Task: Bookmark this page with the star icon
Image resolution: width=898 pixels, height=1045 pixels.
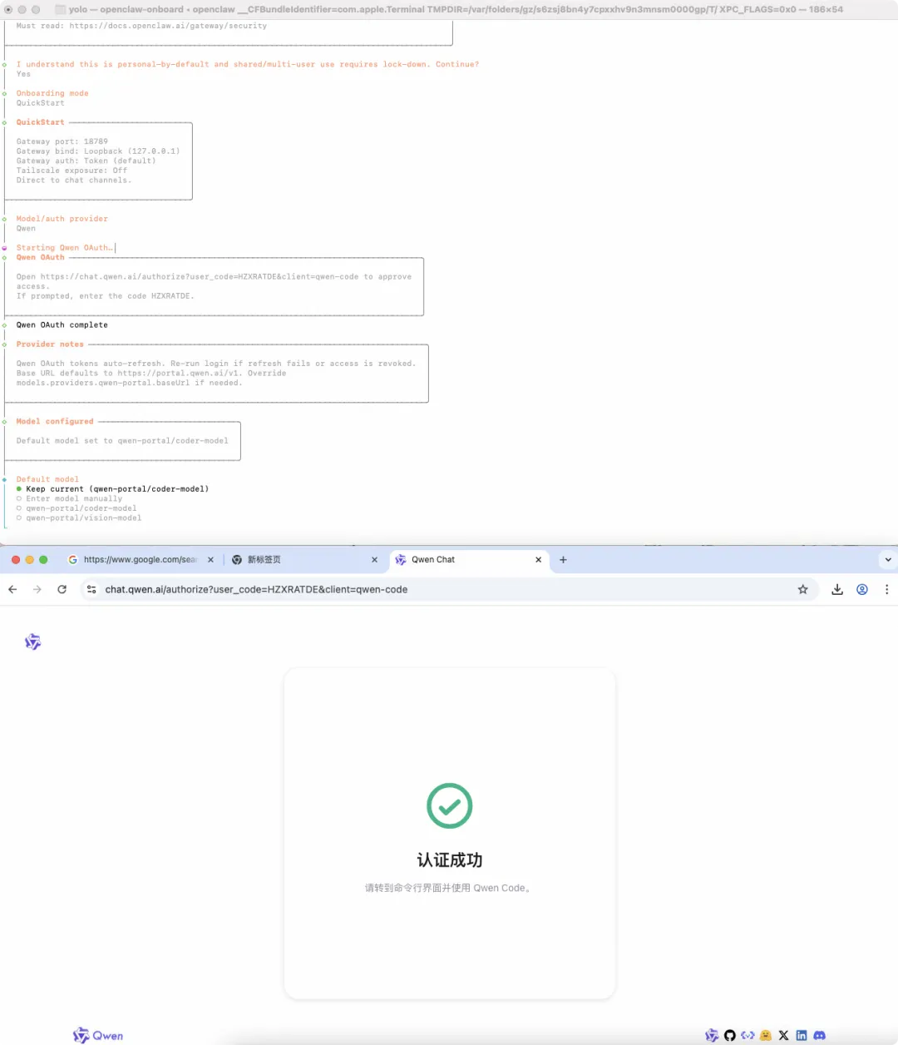Action: pos(802,589)
